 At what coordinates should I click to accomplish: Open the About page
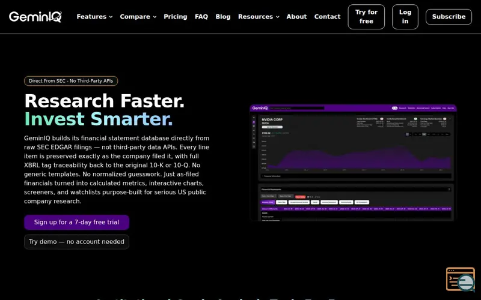pyautogui.click(x=296, y=17)
